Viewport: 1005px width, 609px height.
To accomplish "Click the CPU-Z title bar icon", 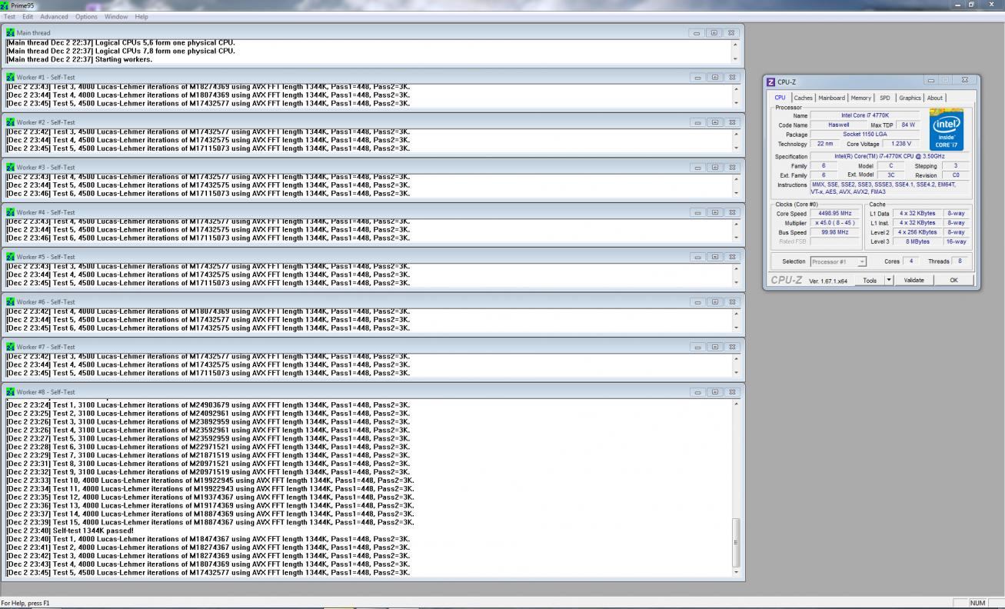I will (771, 82).
